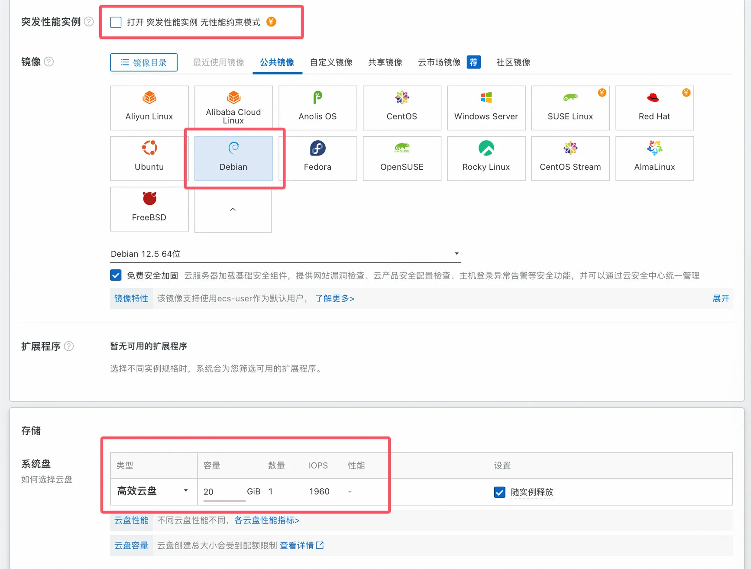Open the 高效云盘 disk type dropdown

pyautogui.click(x=153, y=491)
